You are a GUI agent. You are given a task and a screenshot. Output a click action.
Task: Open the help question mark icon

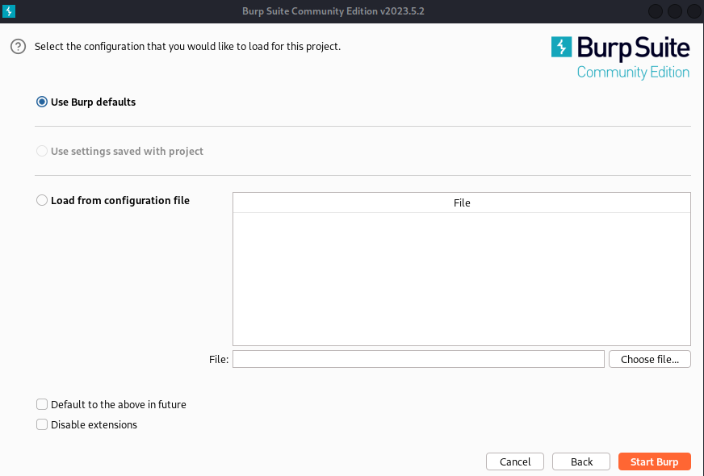tap(18, 46)
